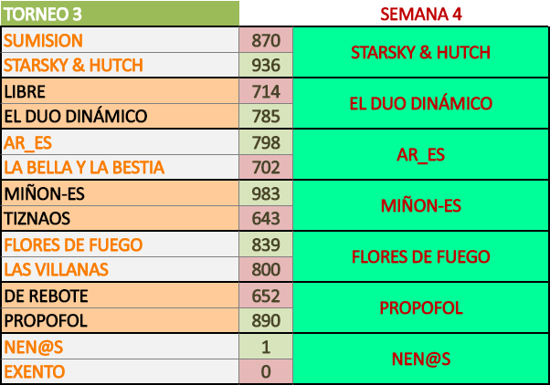Screen dimensions: 550x385
Task: Select the LA BELLA Y LA BESTIA cell
Action: 119,168
